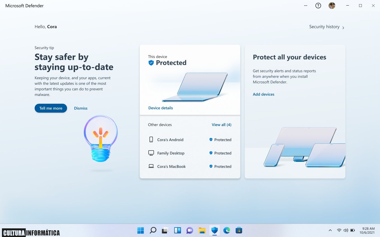Click View all (4) devices
The height and width of the screenshot is (237, 380).
click(222, 125)
